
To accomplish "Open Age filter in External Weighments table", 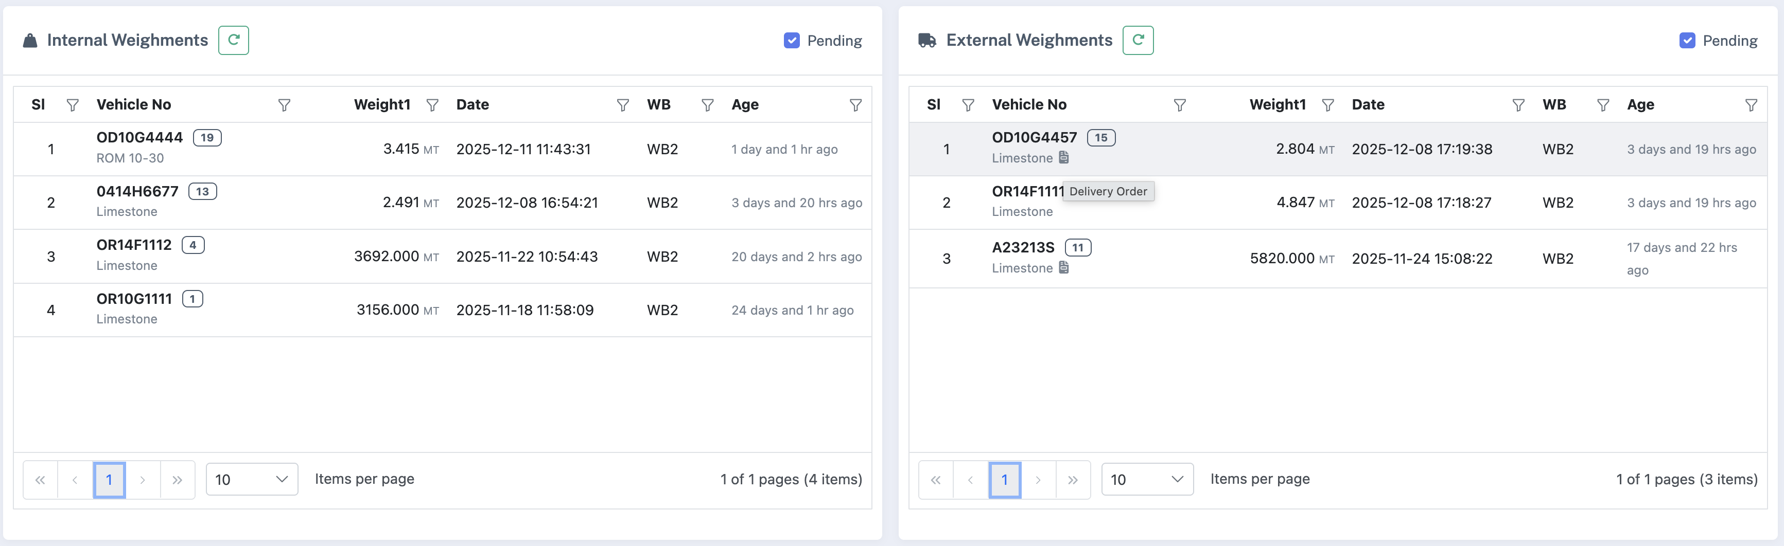I will coord(1750,105).
